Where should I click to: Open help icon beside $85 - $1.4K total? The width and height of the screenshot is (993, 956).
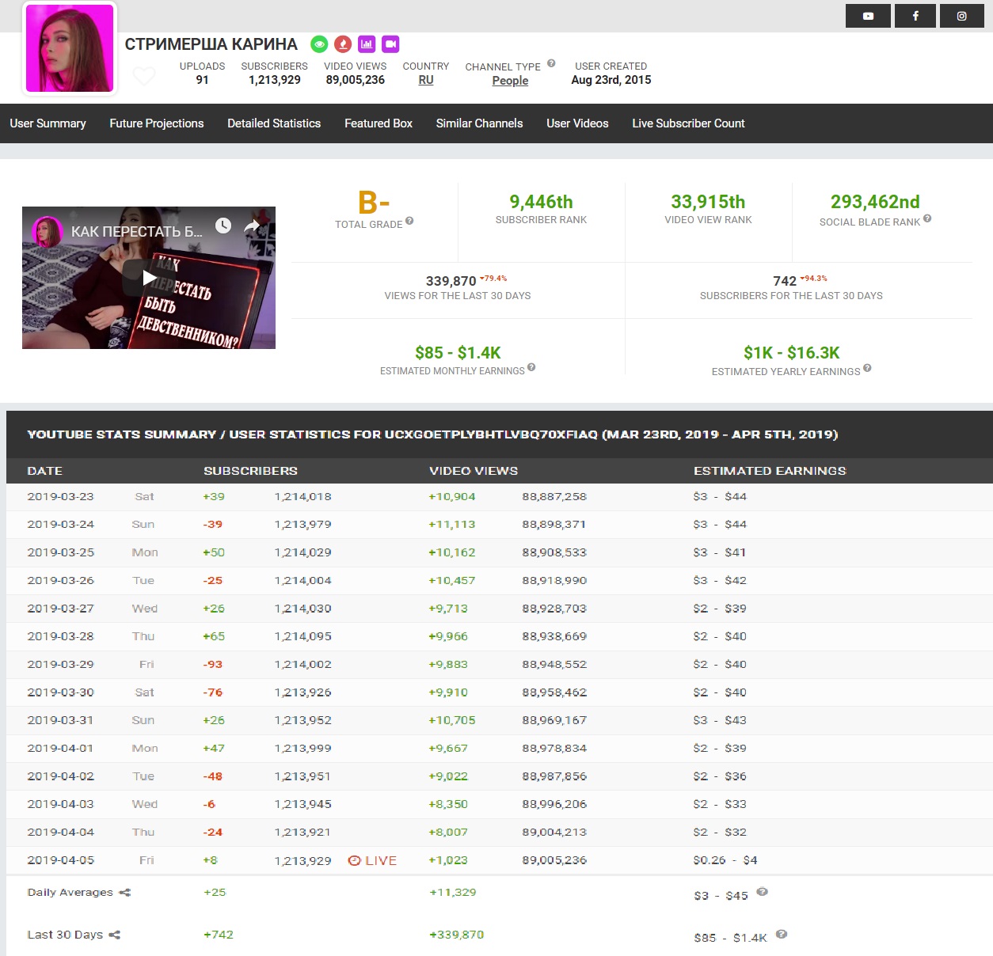coord(781,934)
